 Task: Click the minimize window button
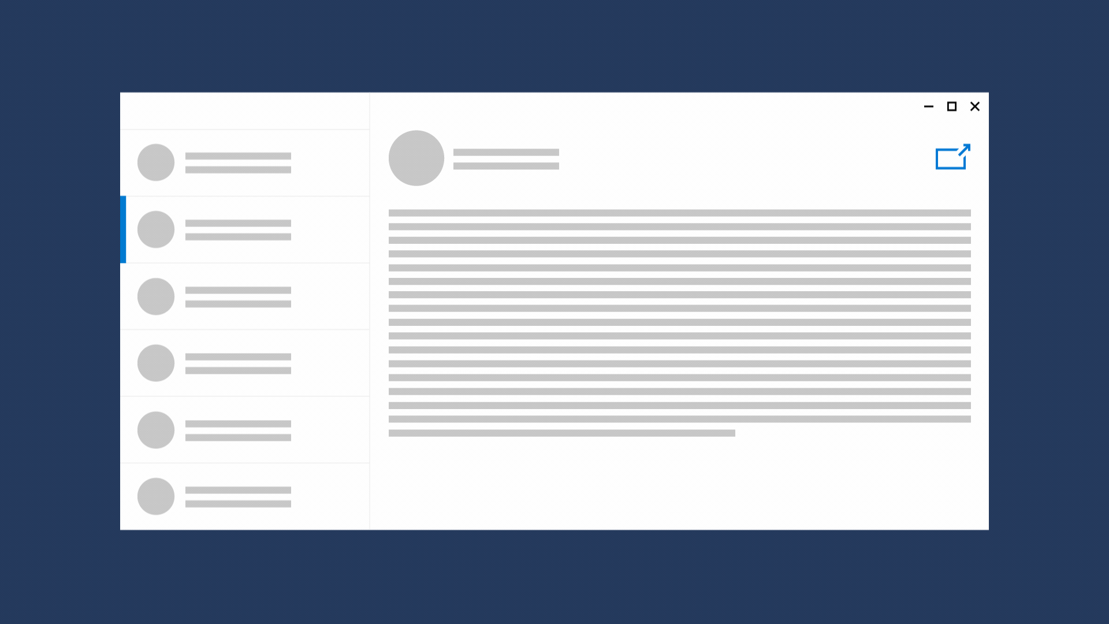pyautogui.click(x=929, y=106)
